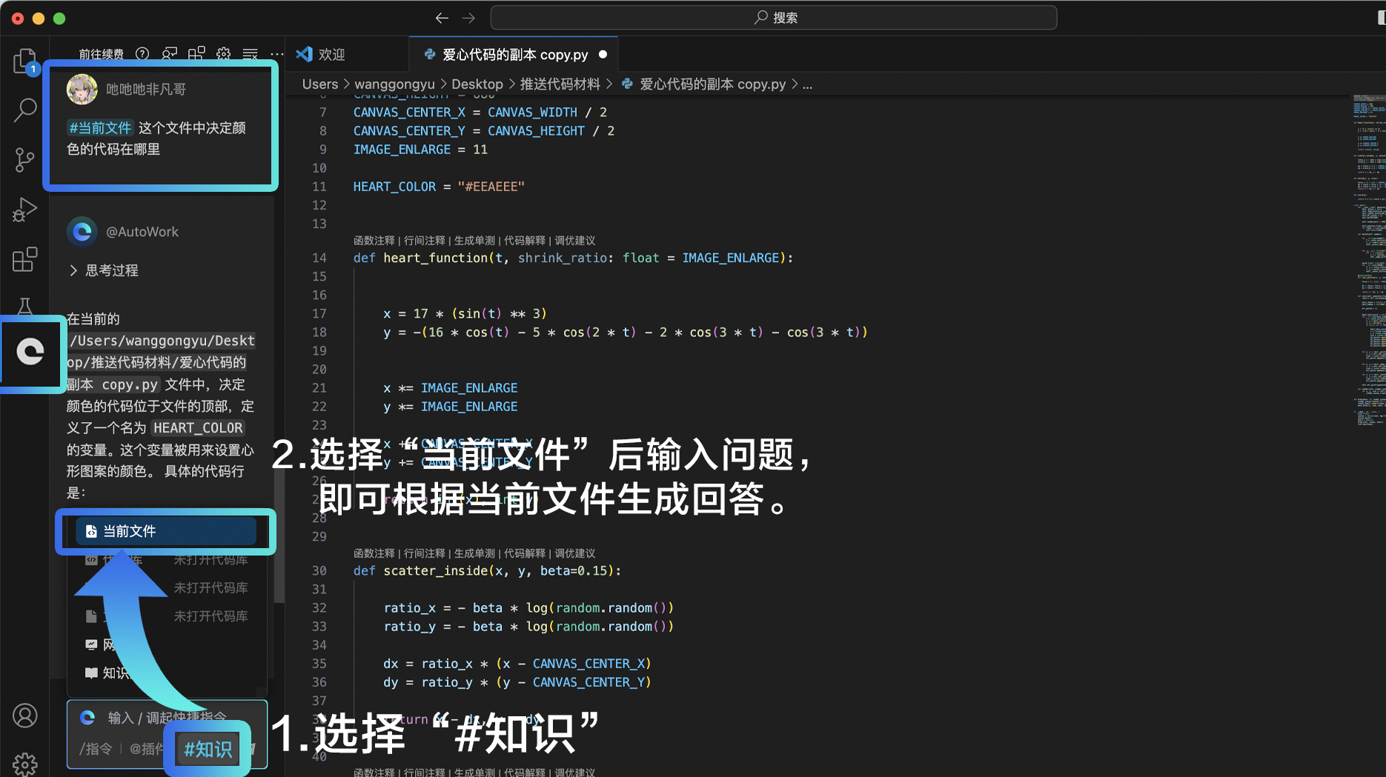This screenshot has width=1386, height=777.
Task: Open the 爱心代码的副本 copy.py breadcrumb
Action: click(x=712, y=84)
